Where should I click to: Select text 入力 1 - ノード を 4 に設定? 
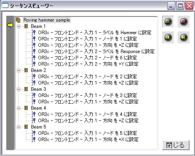110,114
